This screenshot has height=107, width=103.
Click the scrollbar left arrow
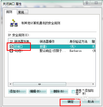10,84
